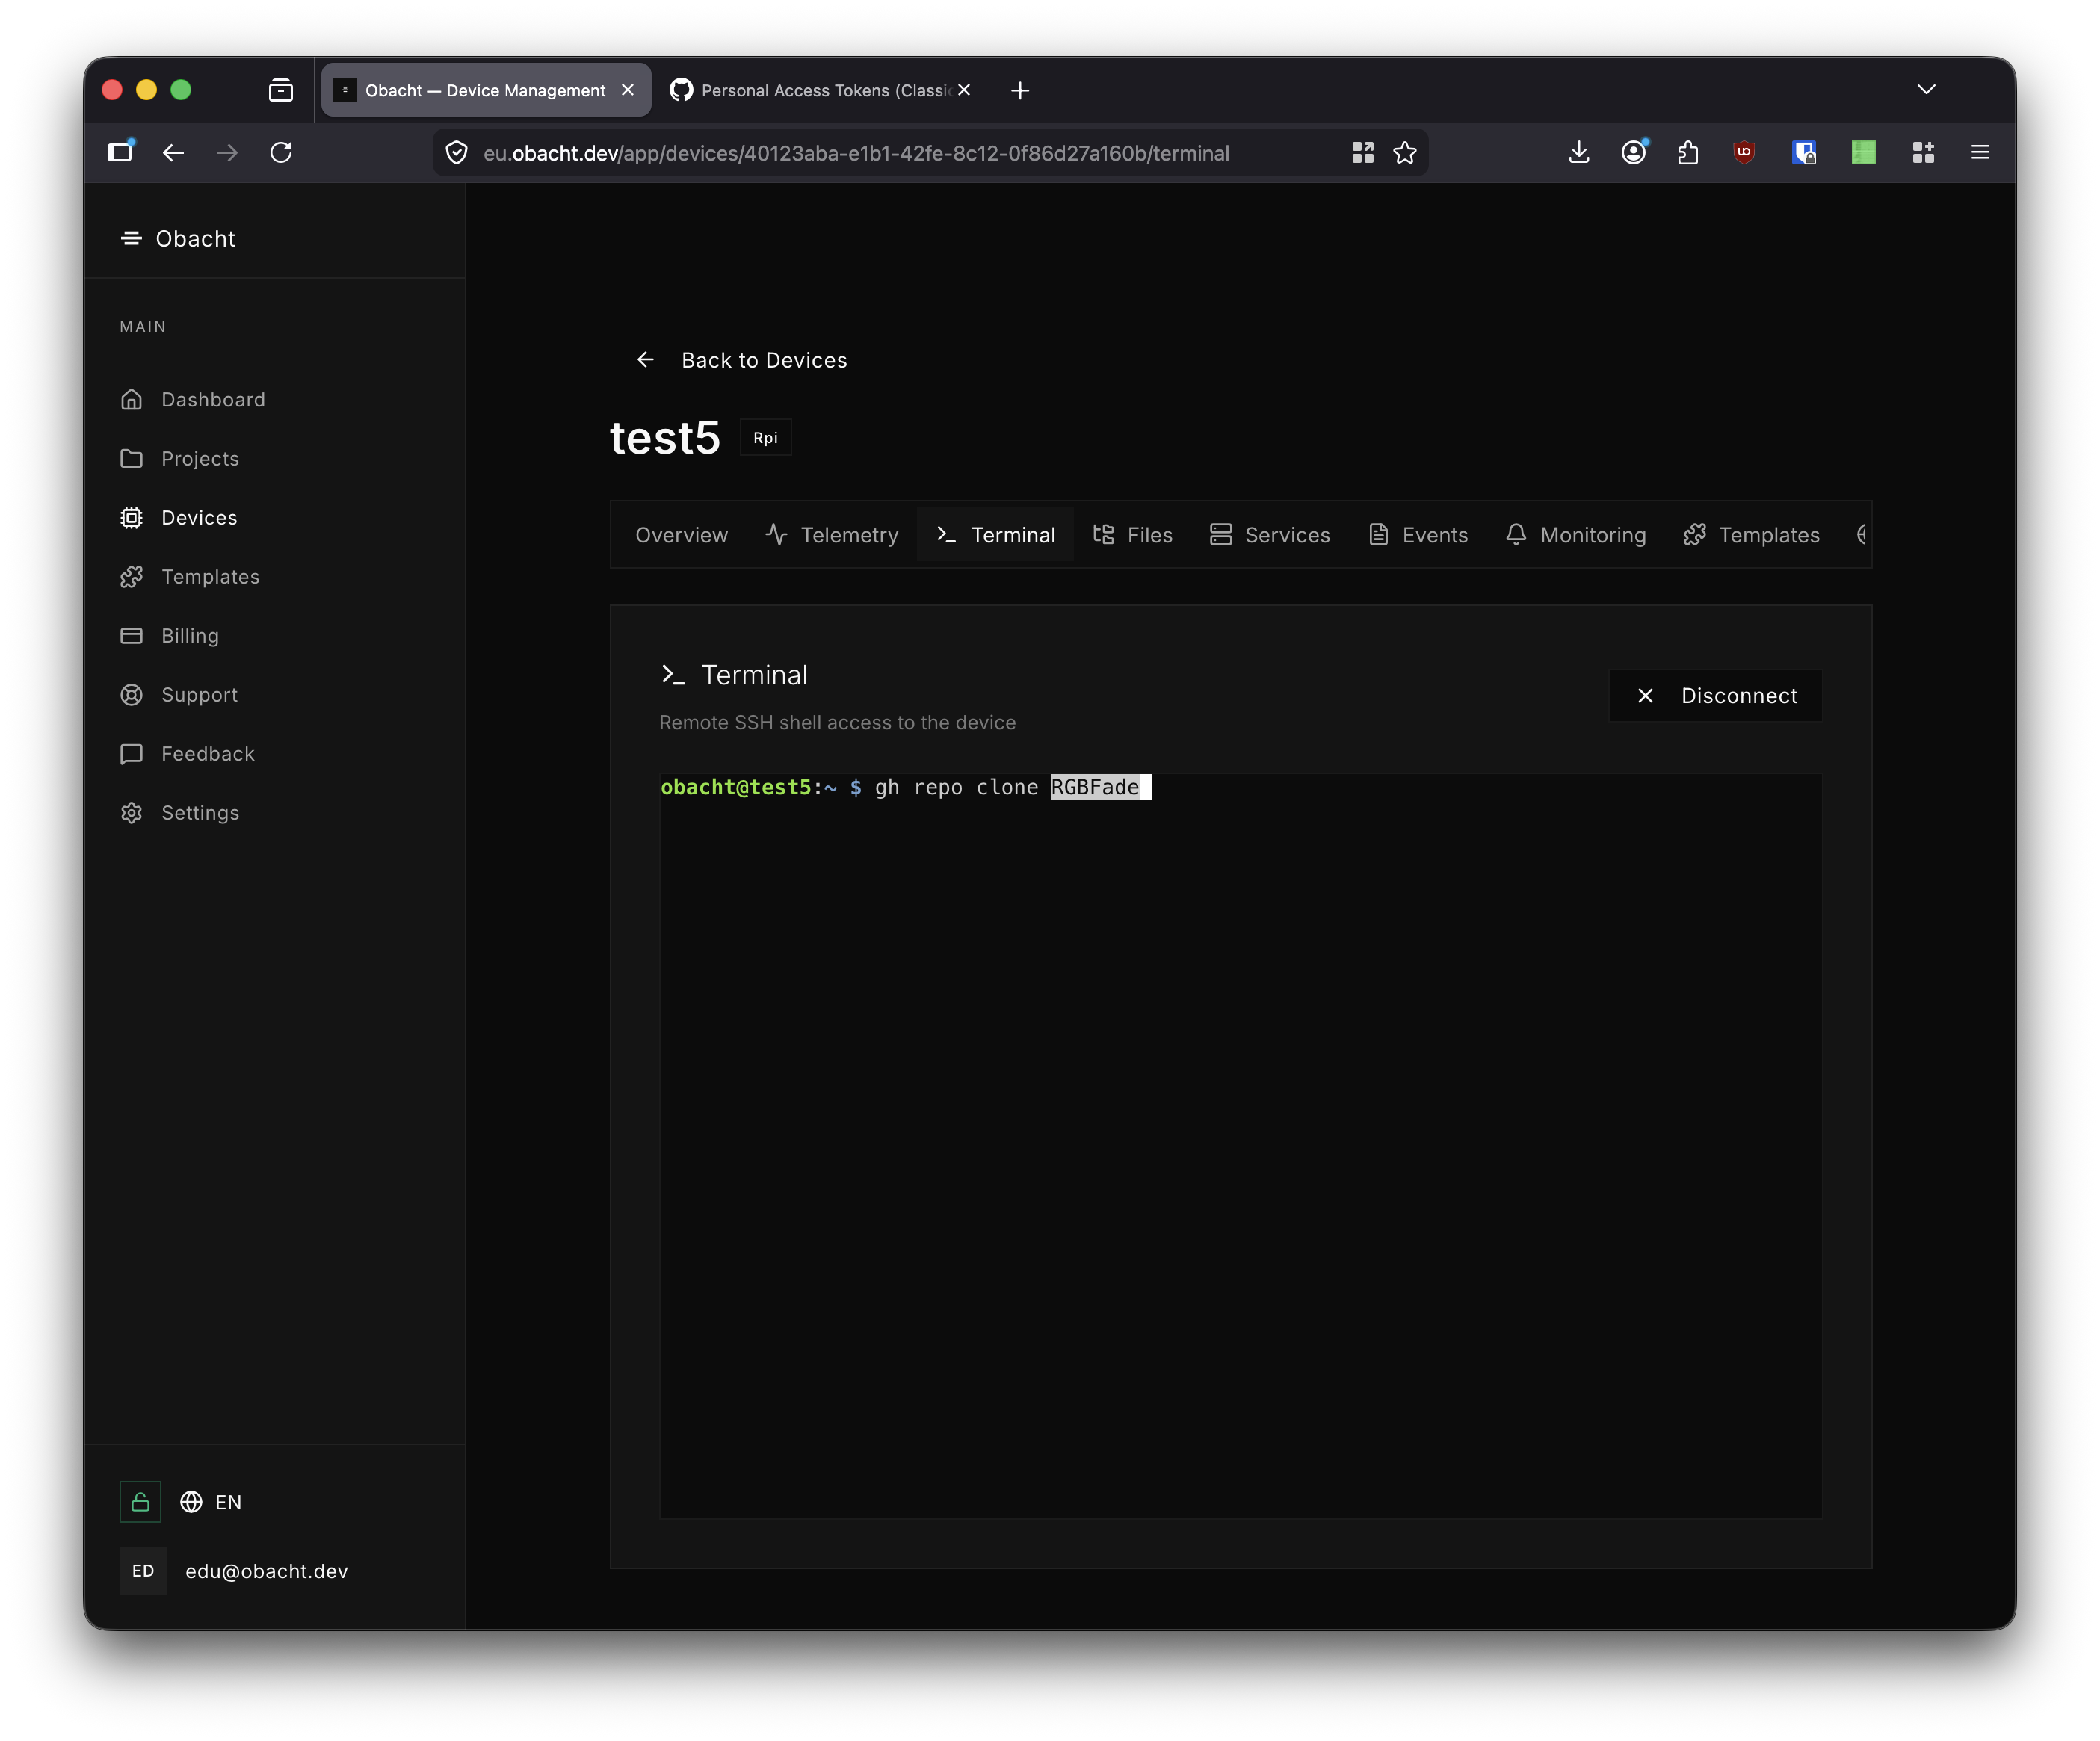Image resolution: width=2100 pixels, height=1741 pixels.
Task: Select the Terminal tab
Action: pos(996,535)
